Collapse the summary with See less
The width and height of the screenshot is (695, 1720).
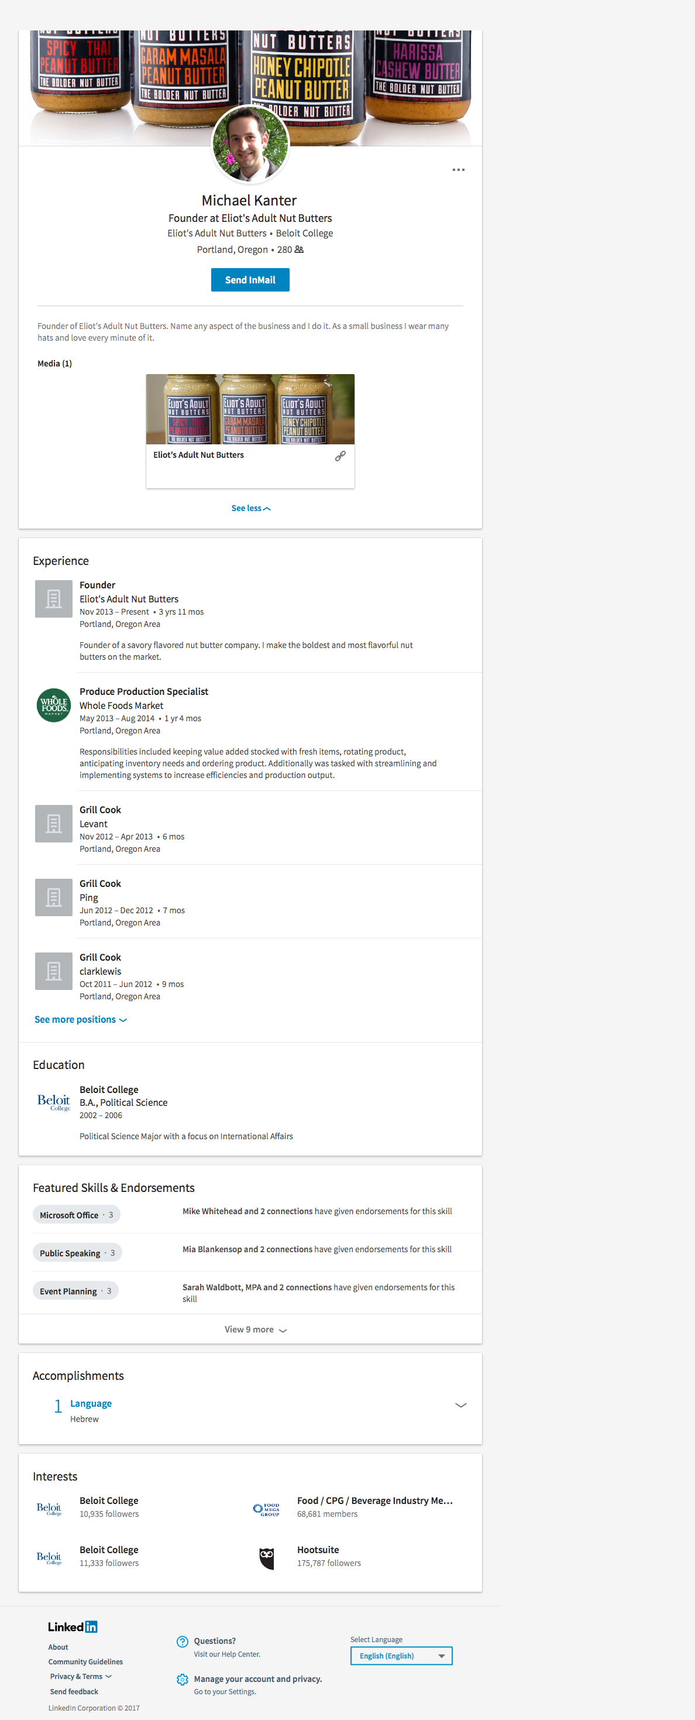pyautogui.click(x=250, y=509)
